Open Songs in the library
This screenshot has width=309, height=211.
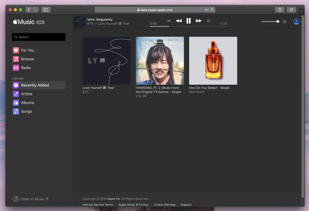39,111
